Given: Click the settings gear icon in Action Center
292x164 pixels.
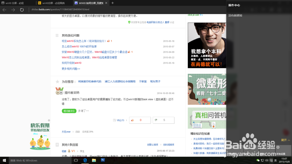Looking at the screenshot, I should 278,147.
